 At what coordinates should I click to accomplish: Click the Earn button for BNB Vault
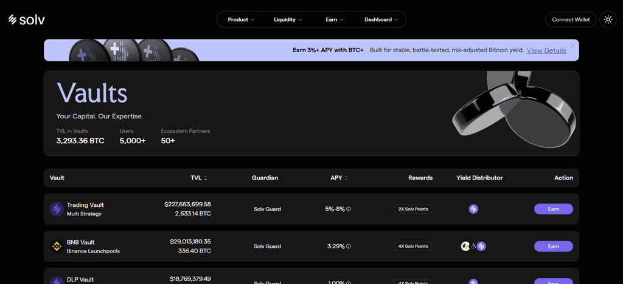pos(554,246)
